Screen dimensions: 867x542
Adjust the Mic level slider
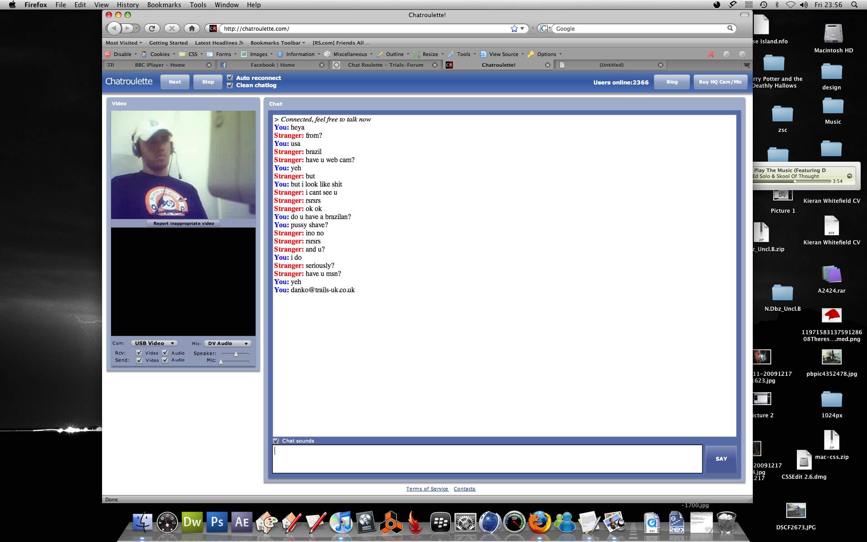tap(221, 361)
